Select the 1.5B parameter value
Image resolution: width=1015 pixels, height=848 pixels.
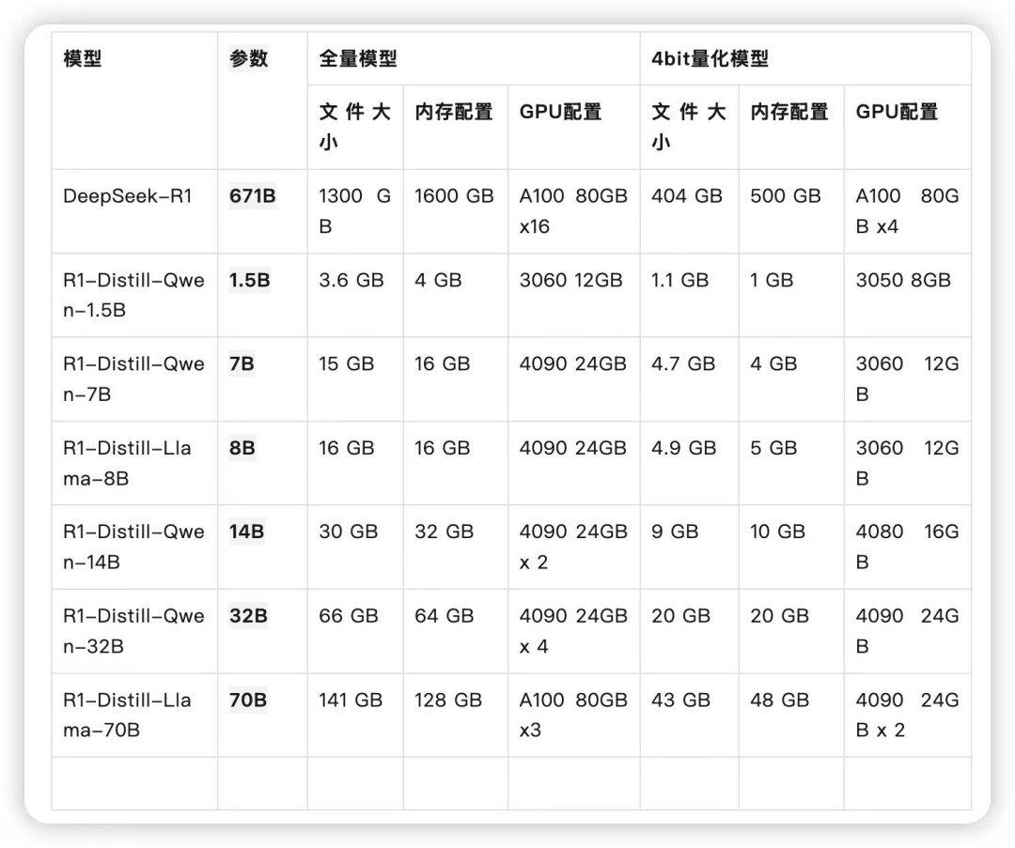click(x=249, y=280)
